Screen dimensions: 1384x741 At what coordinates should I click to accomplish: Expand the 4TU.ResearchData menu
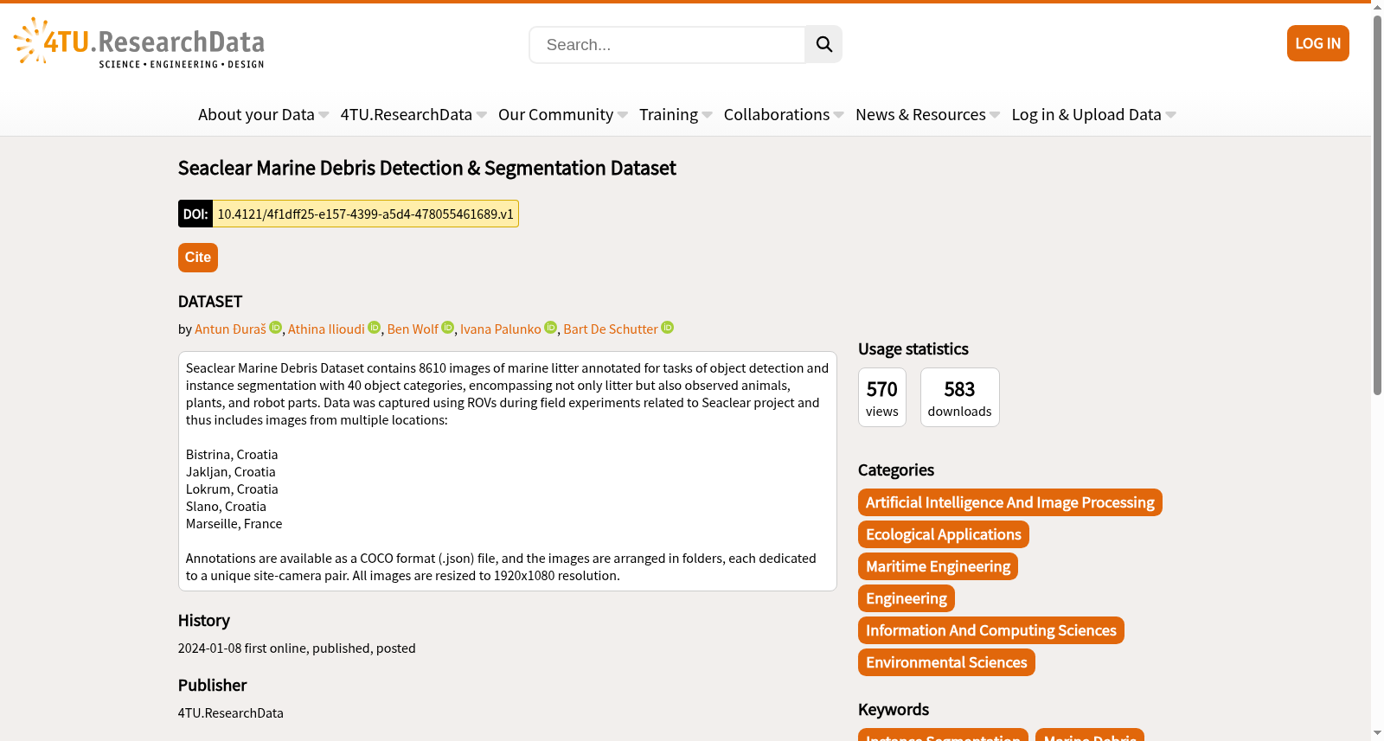(x=413, y=114)
